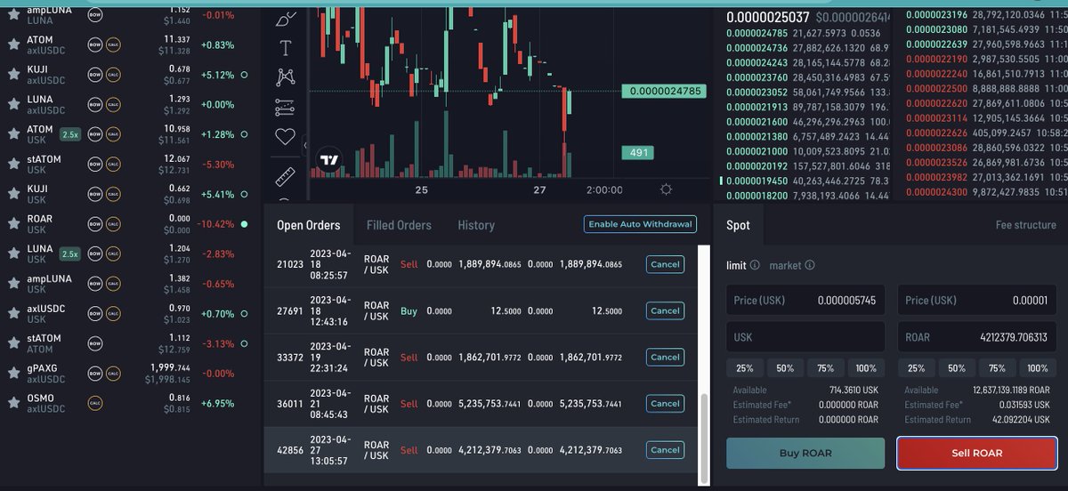Select the ruler measure tool
Image resolution: width=1068 pixels, height=491 pixels.
285,175
